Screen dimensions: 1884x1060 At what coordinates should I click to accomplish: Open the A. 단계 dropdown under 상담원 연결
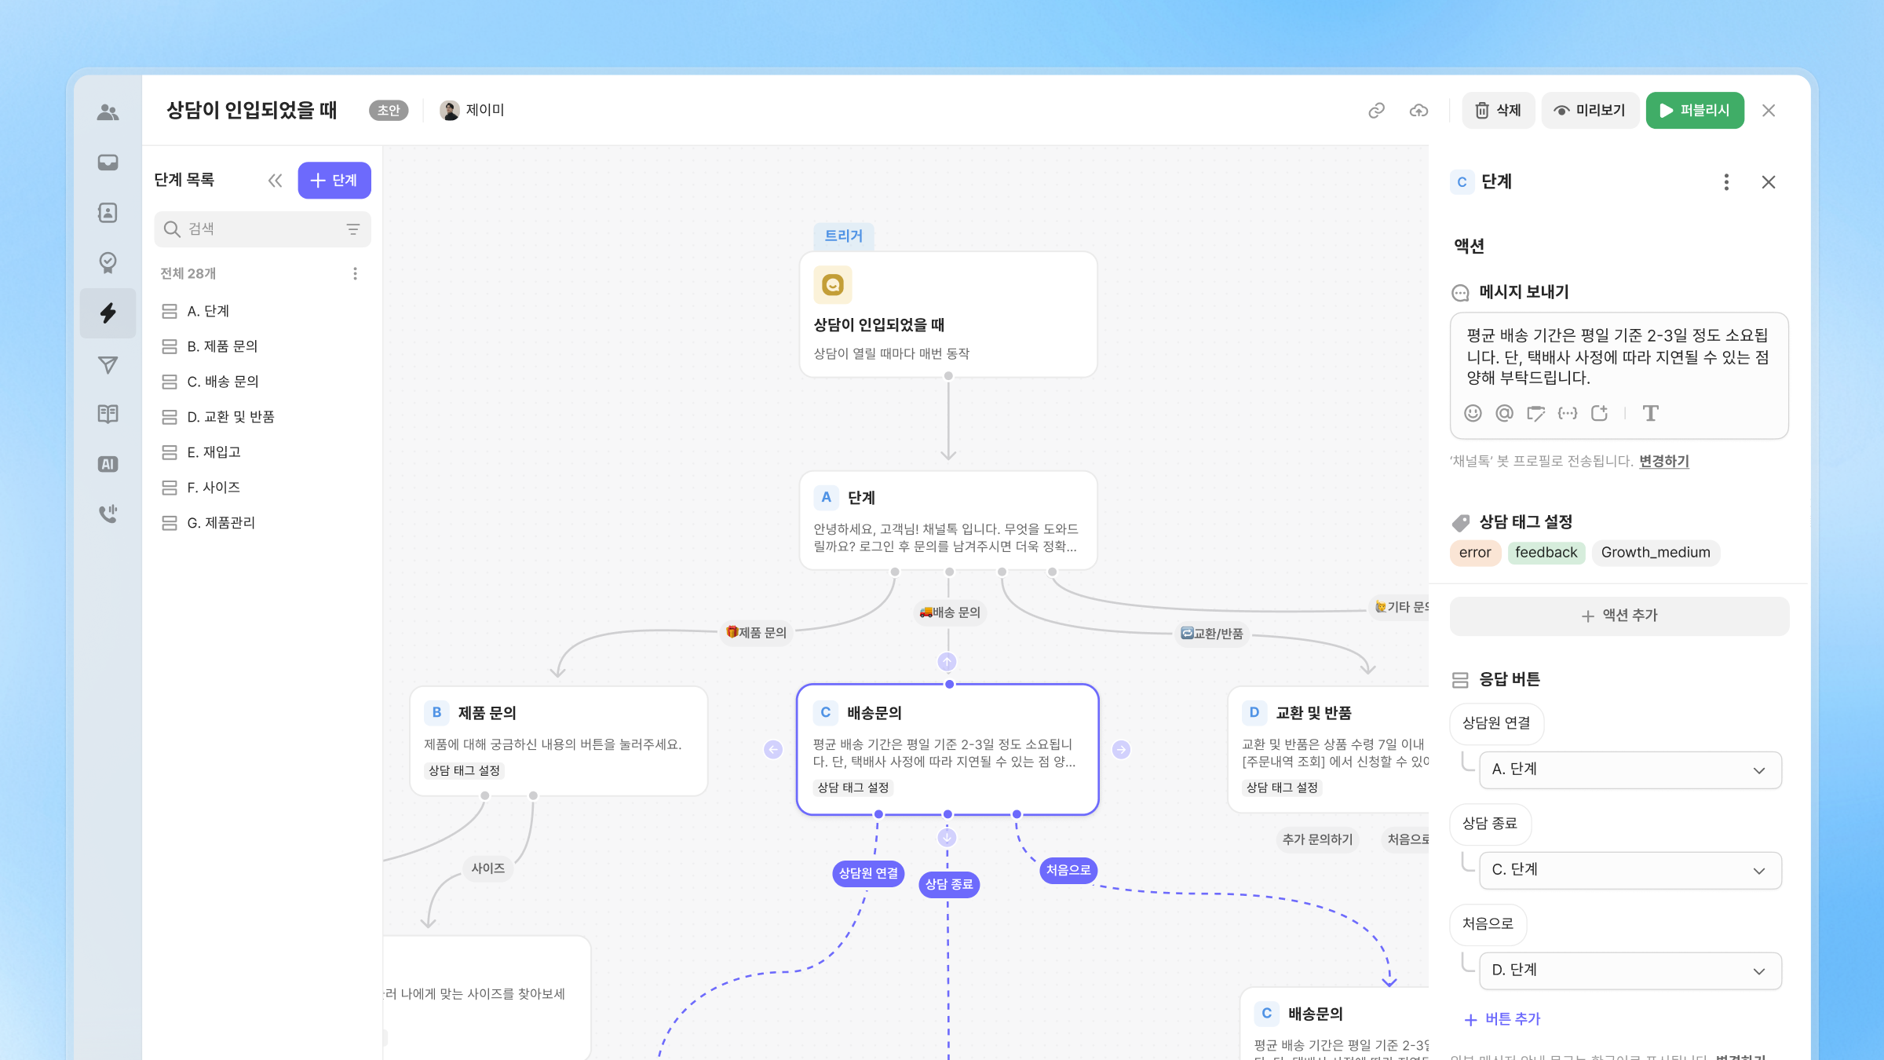pyautogui.click(x=1630, y=769)
